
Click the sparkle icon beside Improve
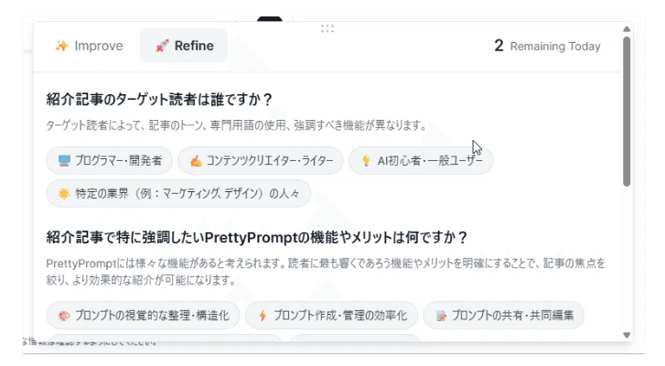click(x=62, y=46)
